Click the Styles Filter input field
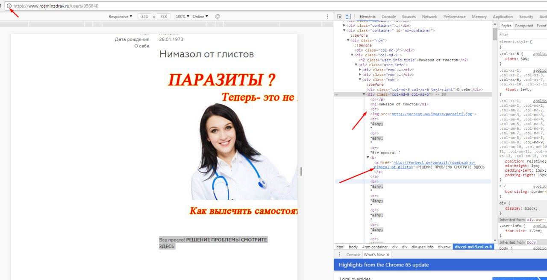This screenshot has height=280, width=547. (523, 35)
